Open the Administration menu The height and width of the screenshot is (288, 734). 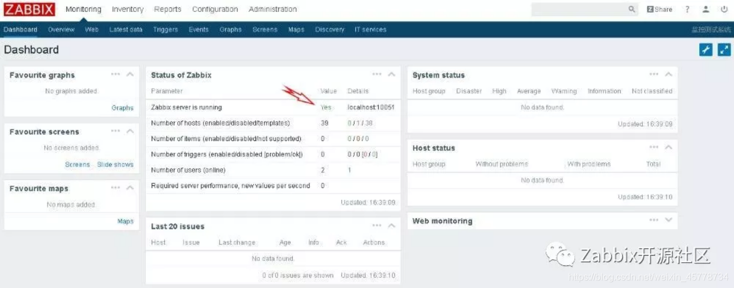[273, 9]
